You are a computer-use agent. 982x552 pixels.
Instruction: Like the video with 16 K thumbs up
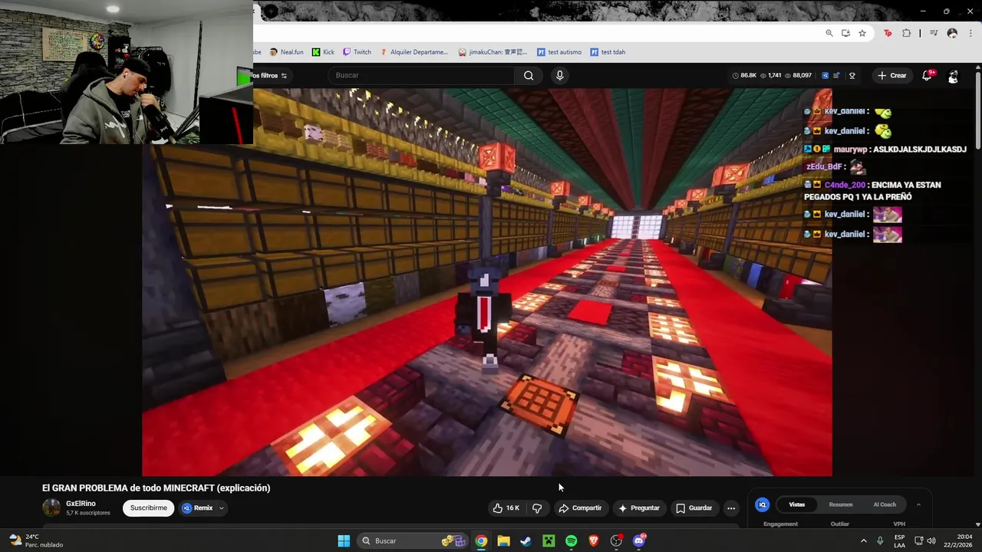tap(506, 508)
